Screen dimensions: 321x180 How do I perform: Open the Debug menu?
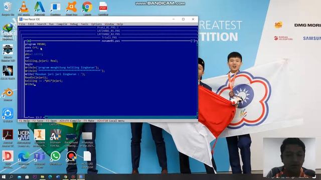tap(74, 24)
